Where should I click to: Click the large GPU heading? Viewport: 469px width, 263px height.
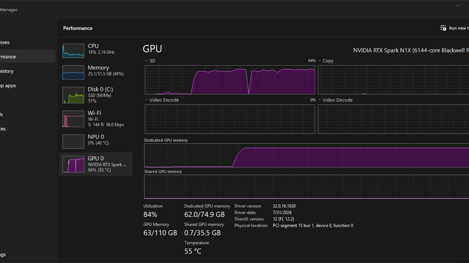pos(152,49)
